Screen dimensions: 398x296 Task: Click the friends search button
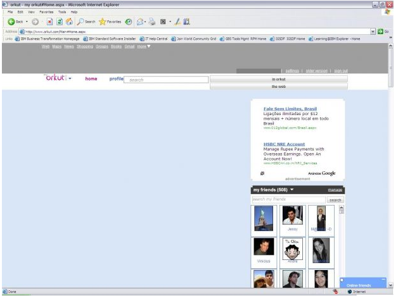pos(335,200)
